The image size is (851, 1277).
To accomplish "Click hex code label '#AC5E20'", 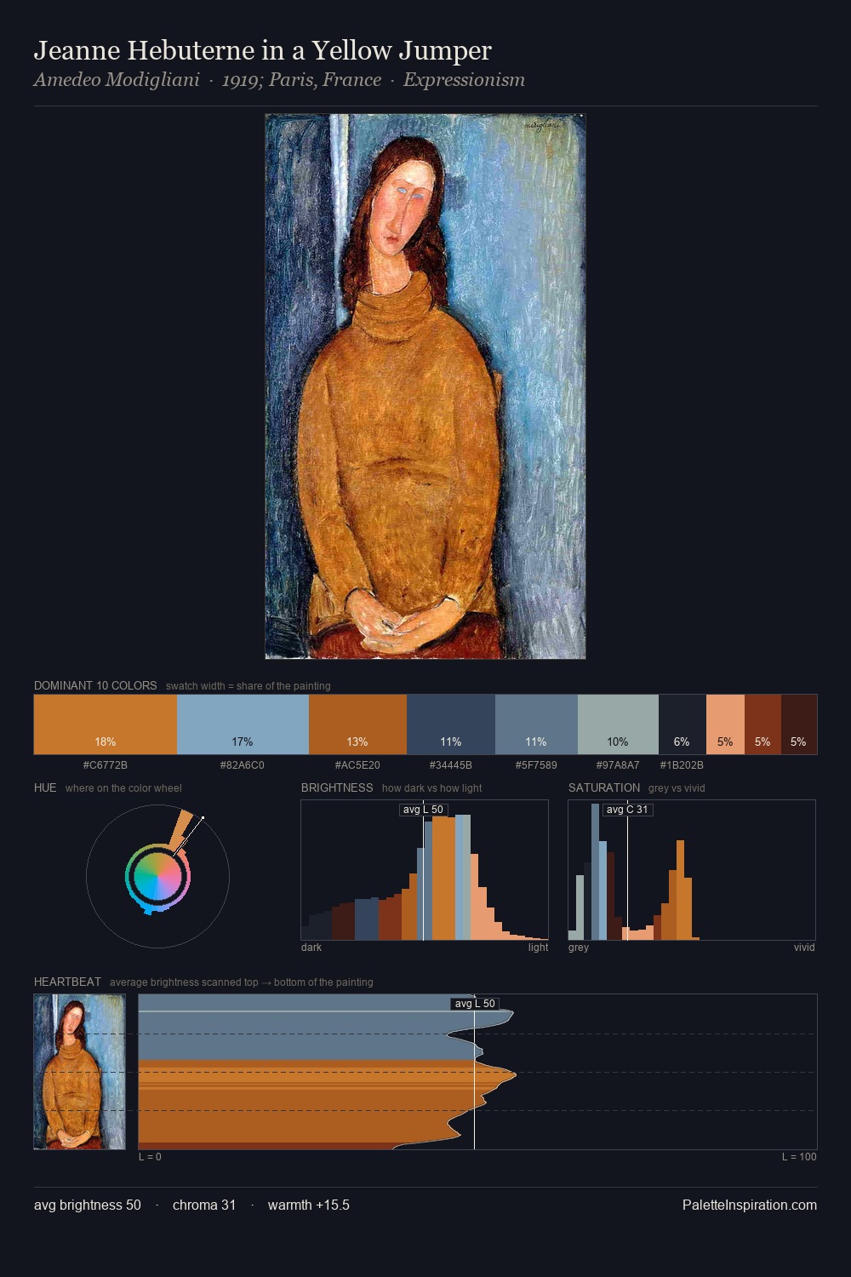I will click(x=357, y=764).
